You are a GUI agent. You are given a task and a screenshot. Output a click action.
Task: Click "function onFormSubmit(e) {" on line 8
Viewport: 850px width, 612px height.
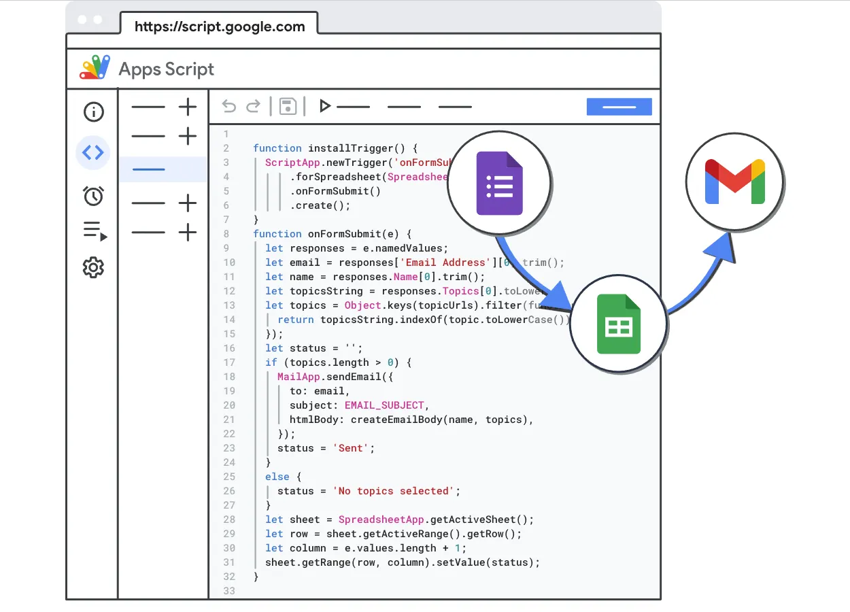[333, 233]
